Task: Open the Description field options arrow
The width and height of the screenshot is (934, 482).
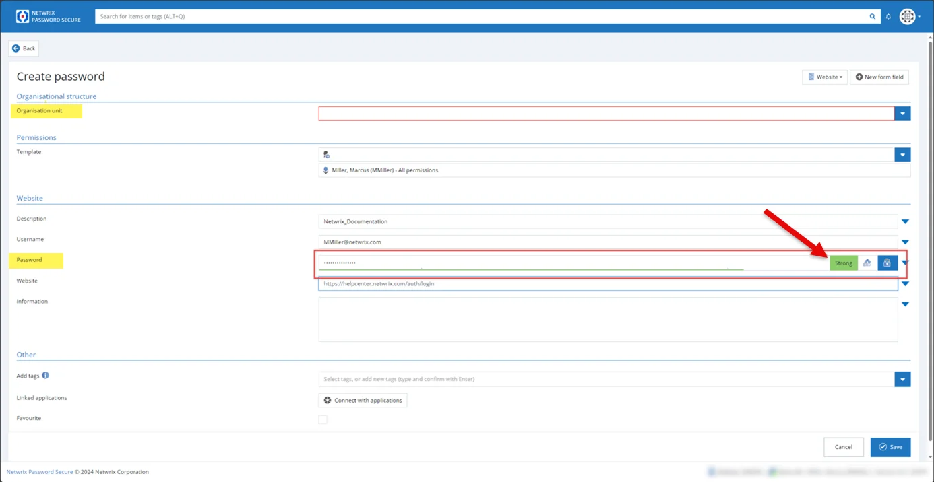Action: pos(905,221)
